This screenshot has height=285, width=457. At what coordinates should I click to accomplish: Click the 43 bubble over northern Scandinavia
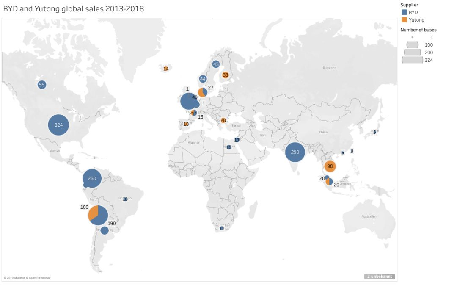click(216, 64)
